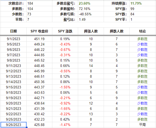156x128 pixels.
Task: Select the closing price 425.88
Action: point(39,125)
